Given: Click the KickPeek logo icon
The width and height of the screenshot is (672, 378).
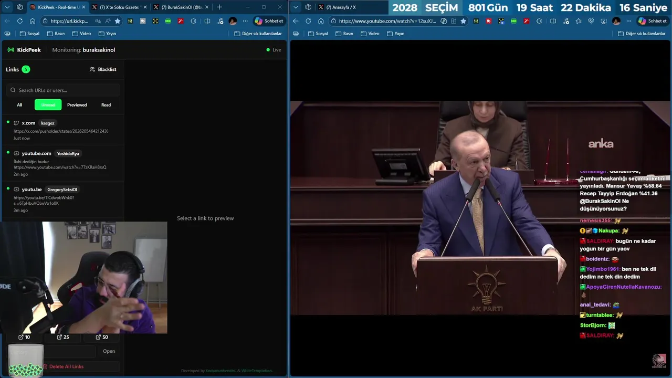Looking at the screenshot, I should point(10,50).
